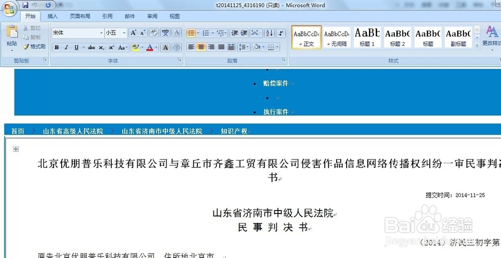Click the Shading paint bucket icon
Viewport: 501px width, 258px height.
256,47
